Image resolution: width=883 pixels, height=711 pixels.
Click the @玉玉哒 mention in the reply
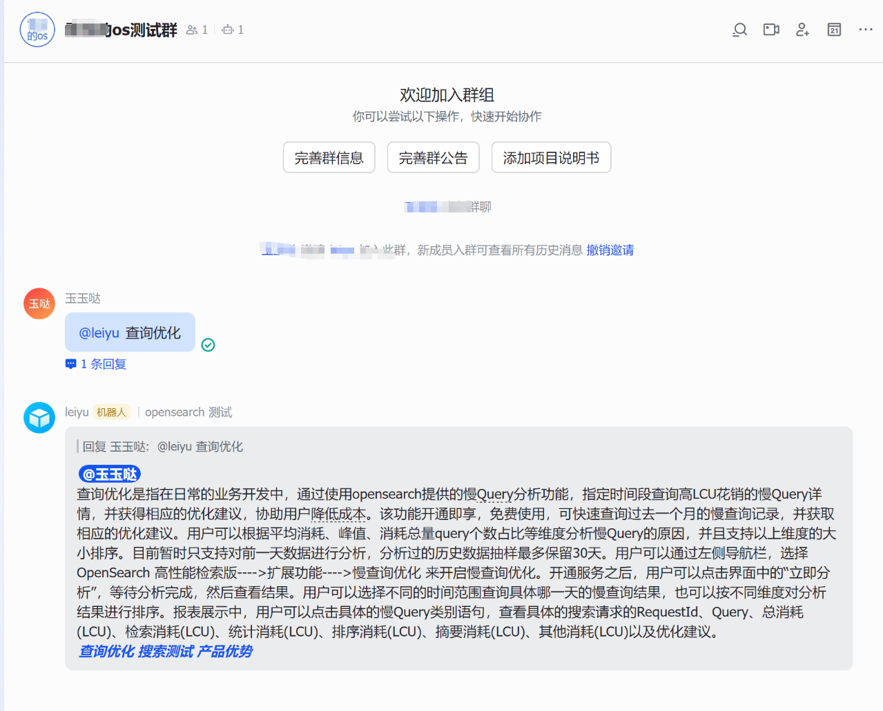point(109,474)
